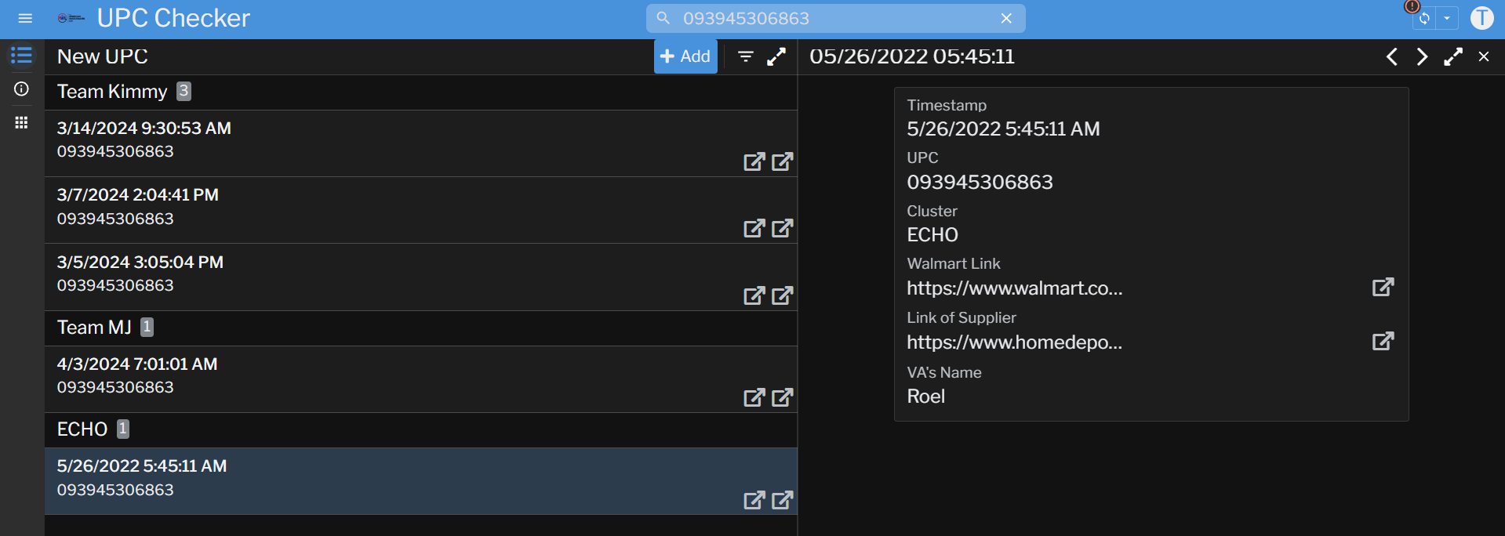Open the user profile avatar T
The height and width of the screenshot is (536, 1505).
[1481, 18]
